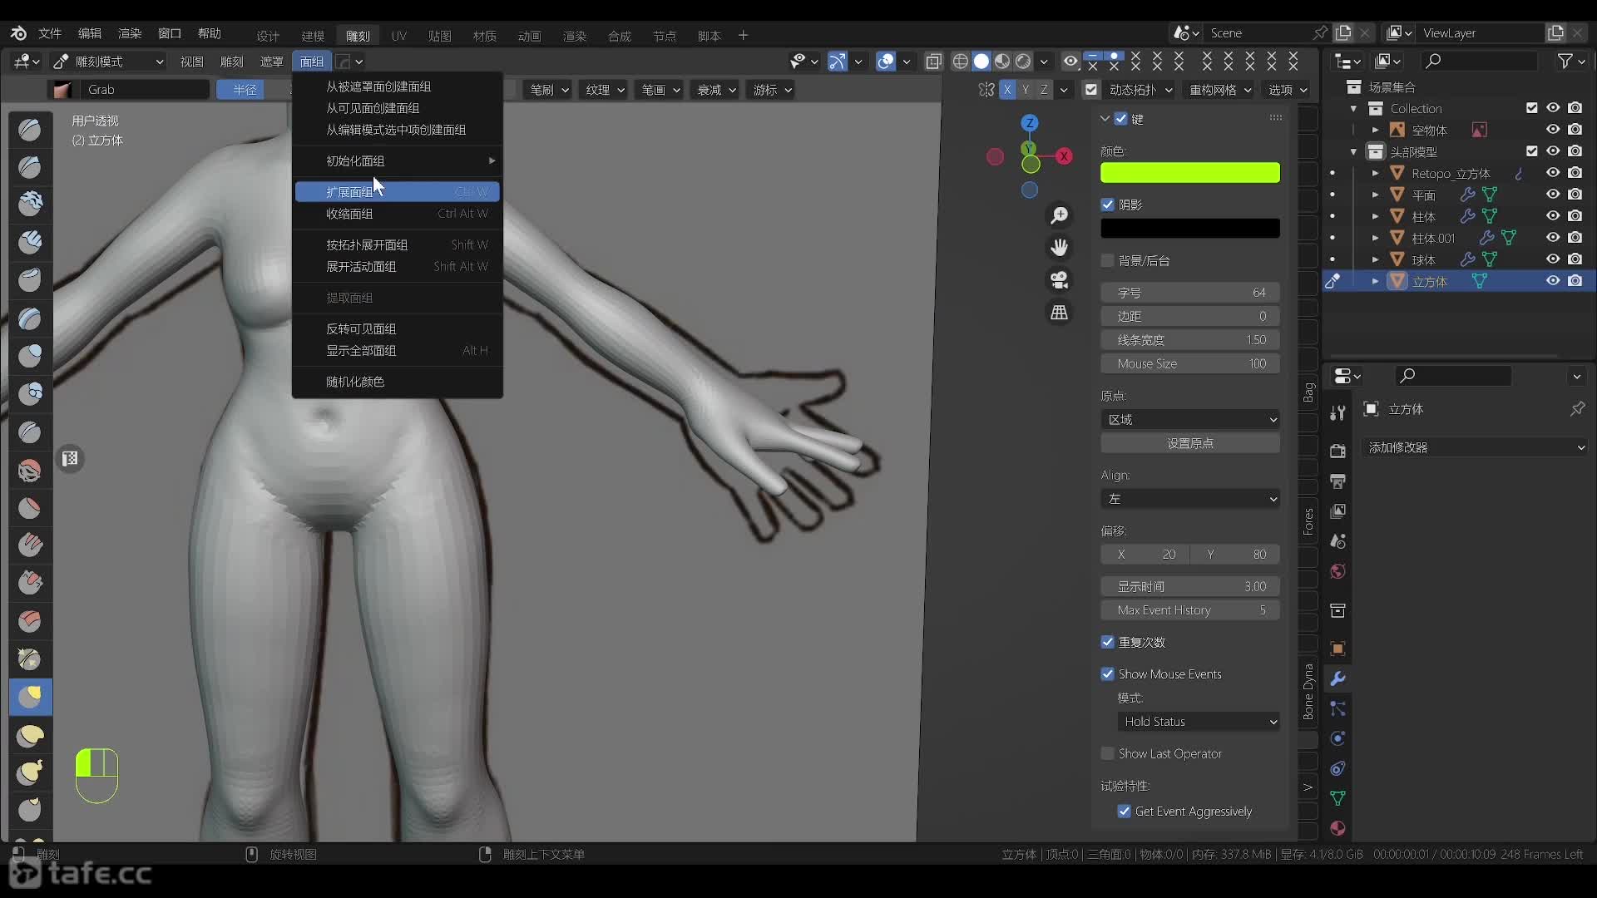The image size is (1597, 898).
Task: Switch to the UV workspace tab
Action: [399, 36]
